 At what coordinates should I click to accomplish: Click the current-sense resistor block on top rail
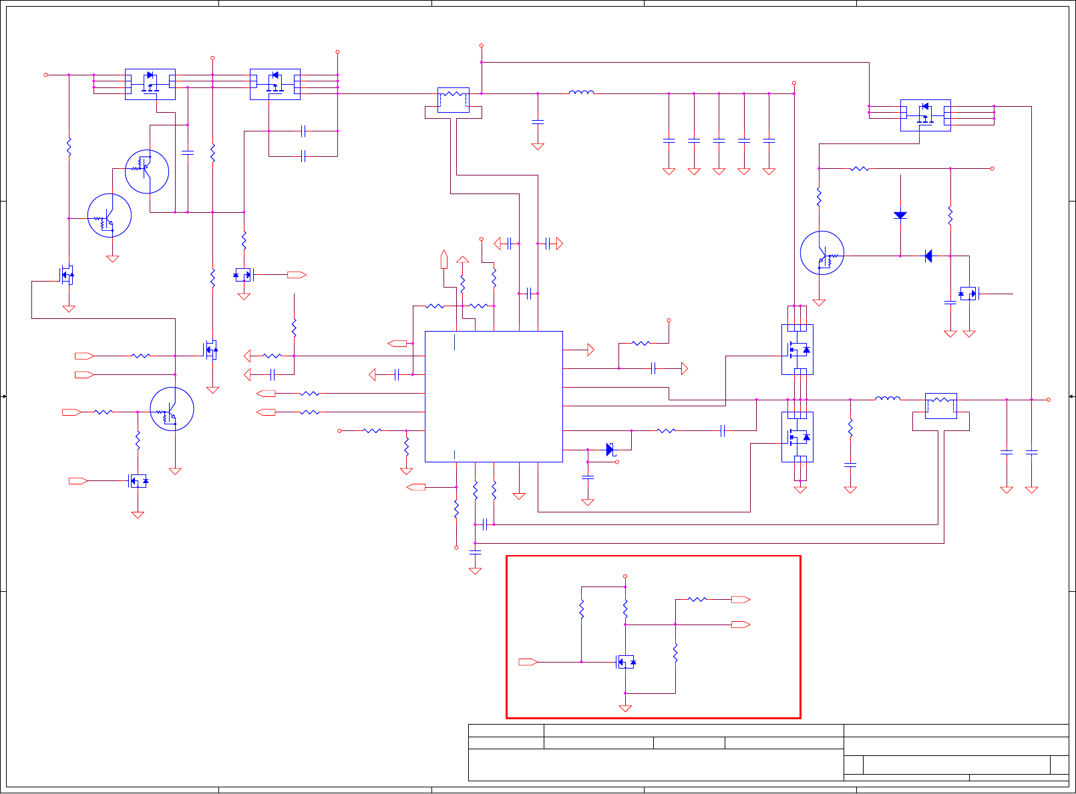[454, 100]
